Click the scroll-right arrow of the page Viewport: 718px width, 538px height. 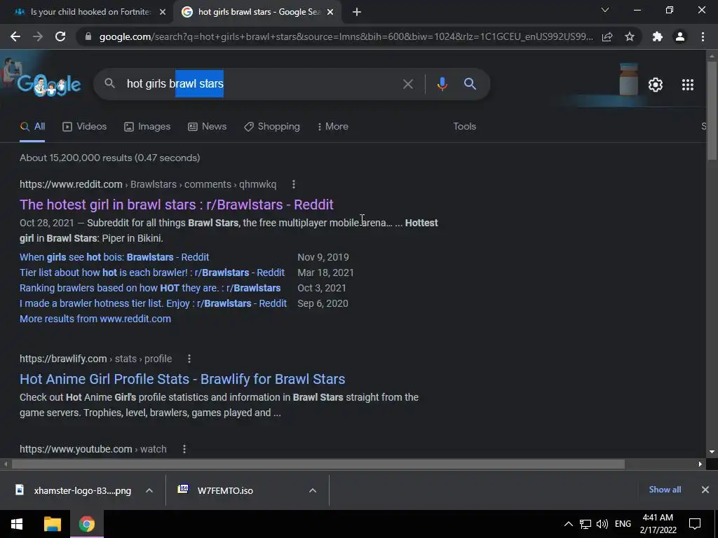point(700,464)
